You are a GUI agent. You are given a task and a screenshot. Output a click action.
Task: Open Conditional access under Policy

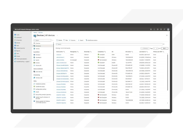click(x=39, y=87)
